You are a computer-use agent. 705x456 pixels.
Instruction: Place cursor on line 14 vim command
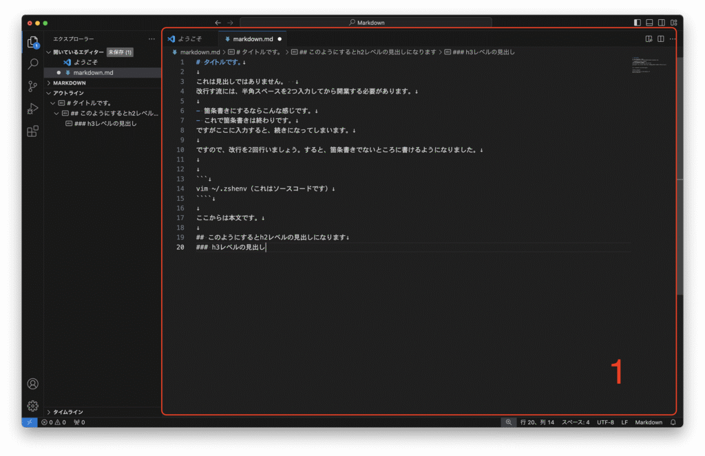click(x=265, y=188)
